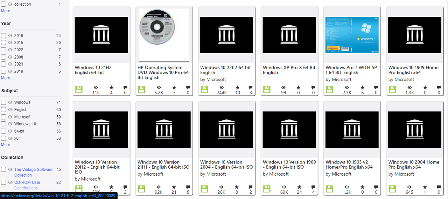
Task: Click the floppy icon on Windows Pro 7 card
Action: coord(329,90)
